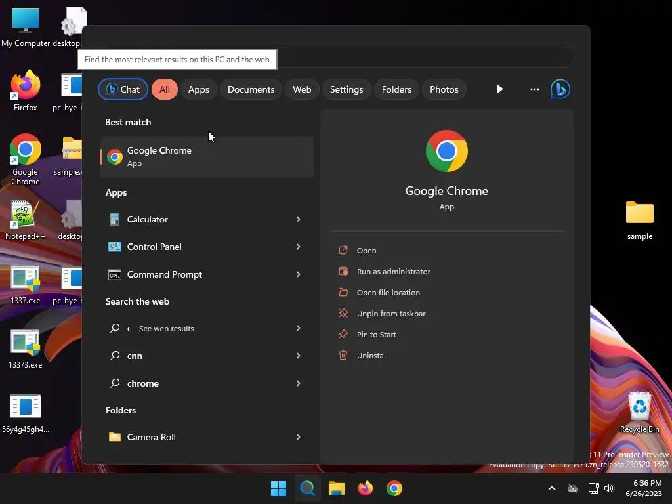The height and width of the screenshot is (504, 672).
Task: Expand the 'chrome' suggestion chevron
Action: pyautogui.click(x=299, y=383)
